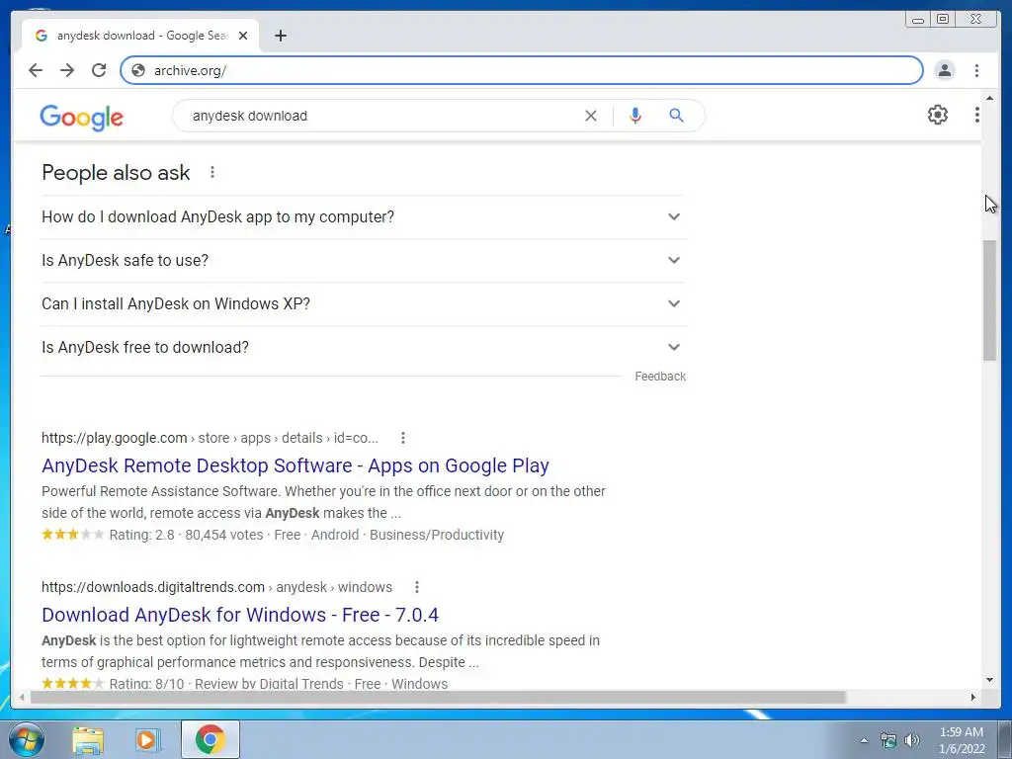Click the vertical scrollbar up arrow
The image size is (1012, 759).
pos(990,98)
